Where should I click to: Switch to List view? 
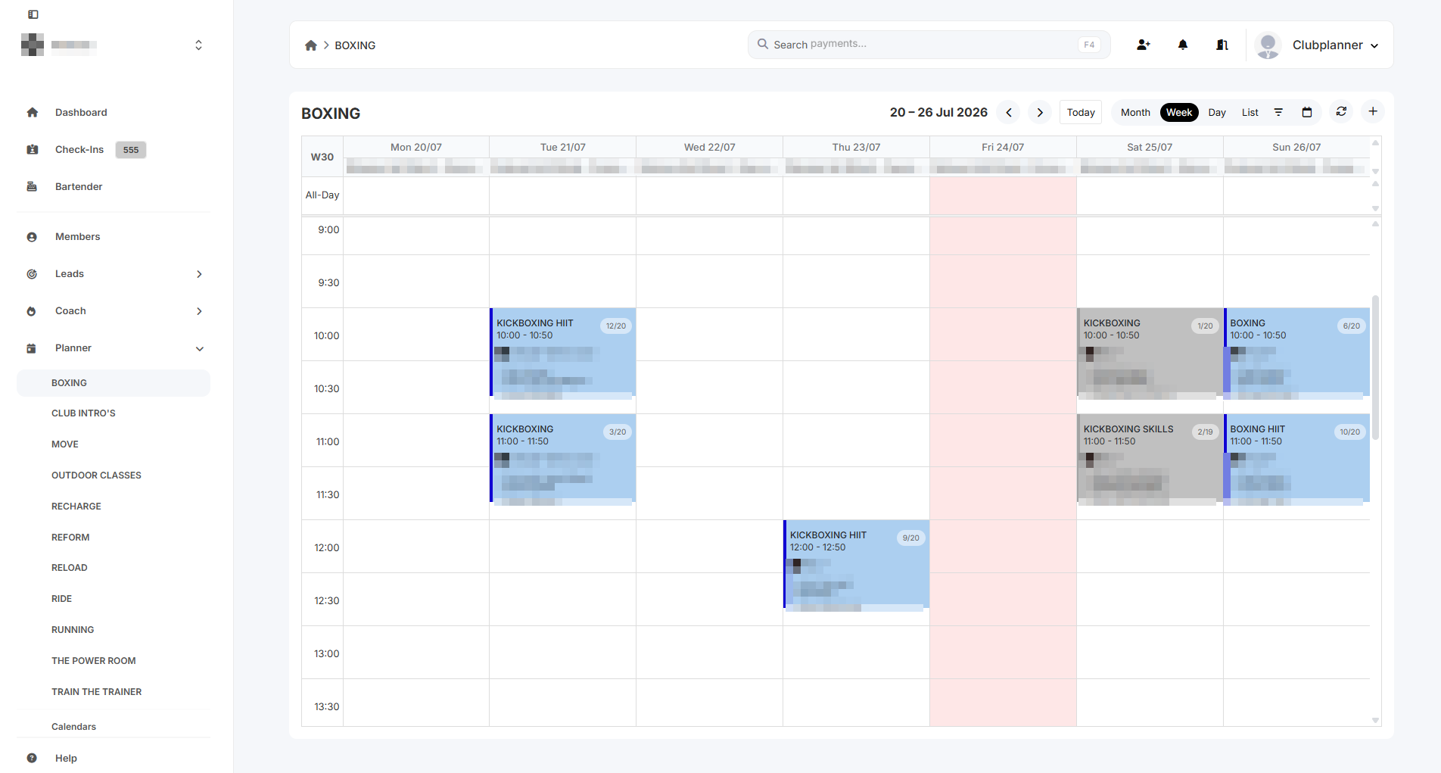pos(1250,112)
